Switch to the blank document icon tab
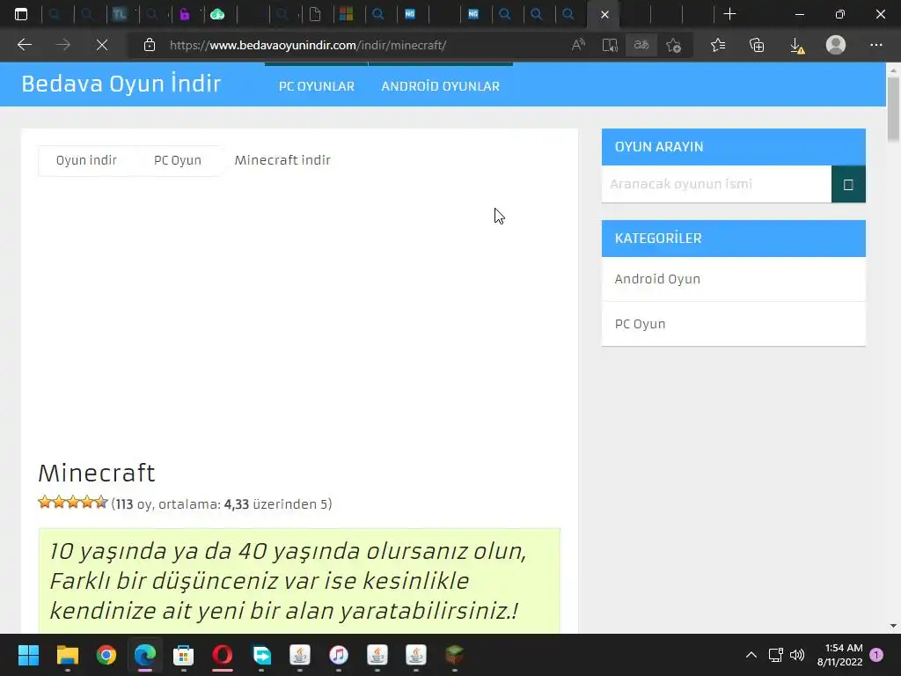The image size is (901, 676). tap(315, 14)
